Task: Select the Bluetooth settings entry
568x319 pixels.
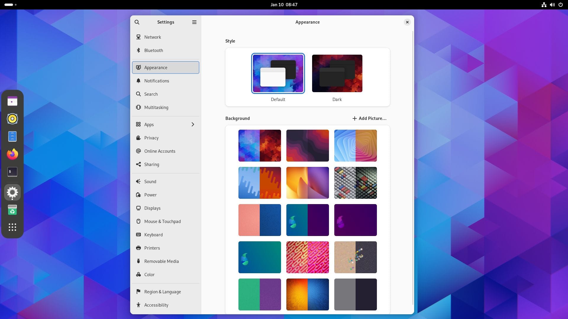Action: click(154, 50)
